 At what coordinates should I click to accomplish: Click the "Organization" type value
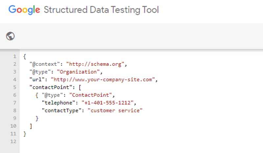pyautogui.click(x=78, y=72)
